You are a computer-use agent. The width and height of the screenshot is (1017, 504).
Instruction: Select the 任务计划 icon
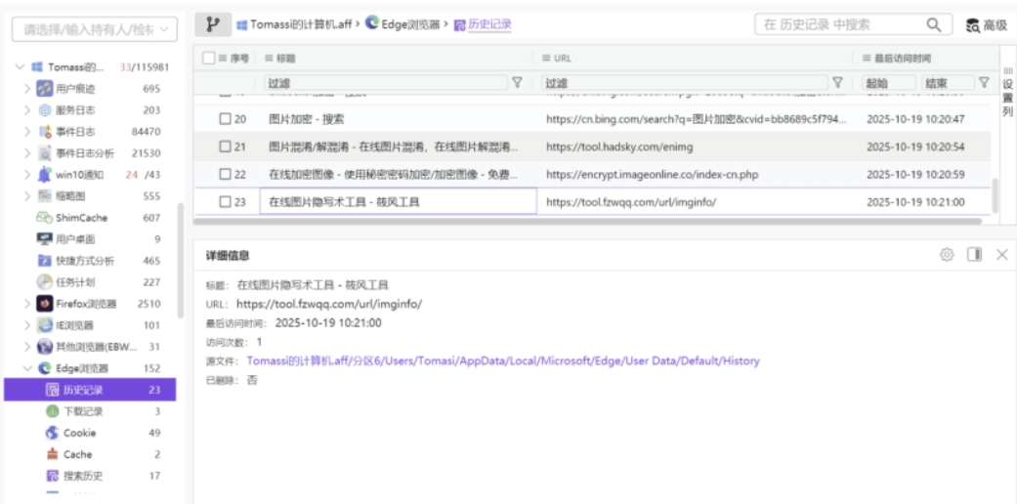point(44,281)
